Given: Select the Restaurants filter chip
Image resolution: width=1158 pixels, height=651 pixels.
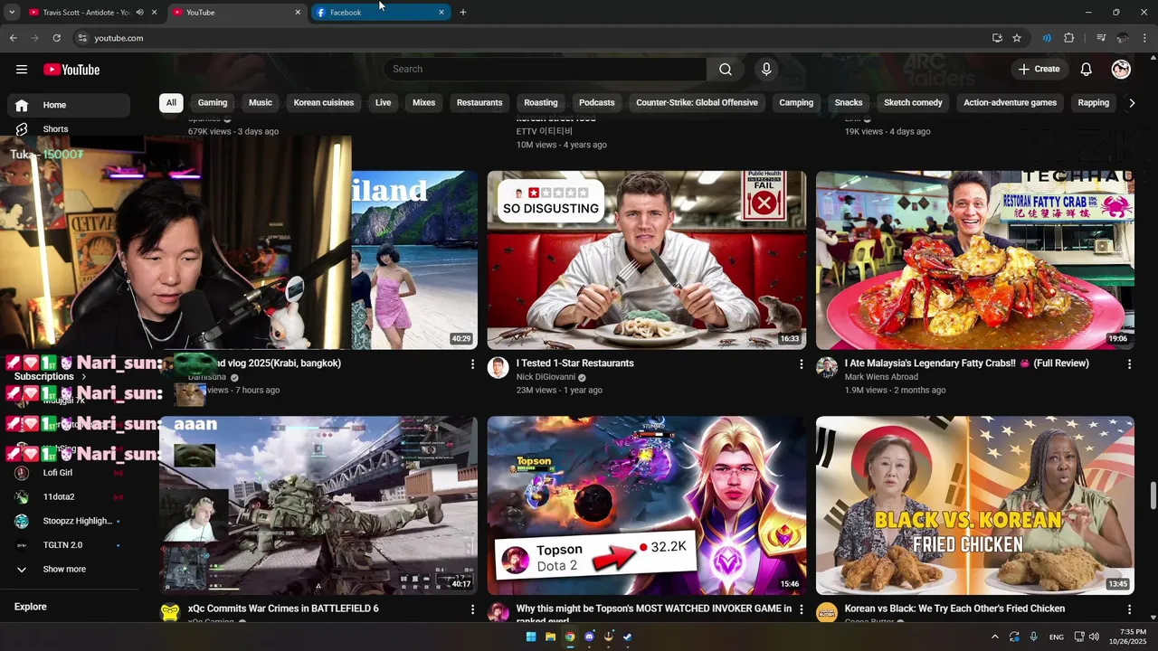Looking at the screenshot, I should pos(479,103).
